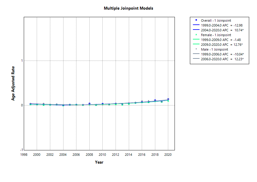Select the gray line swatch for 1999.0-2006.0 APC
Screen dimensions: 257x182
[x=196, y=54]
